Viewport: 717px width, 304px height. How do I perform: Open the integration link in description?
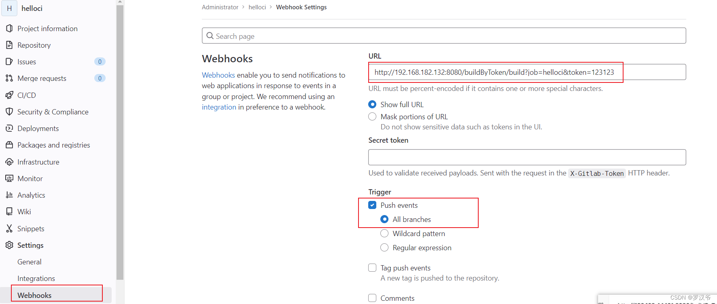pyautogui.click(x=219, y=107)
